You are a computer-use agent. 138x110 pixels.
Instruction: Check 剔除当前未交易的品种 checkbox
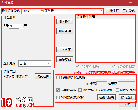pos(80,90)
